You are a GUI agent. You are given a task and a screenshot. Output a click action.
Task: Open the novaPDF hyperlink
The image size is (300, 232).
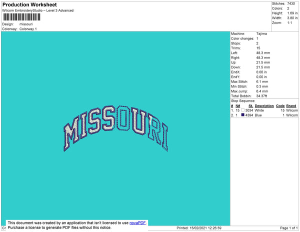point(137,223)
